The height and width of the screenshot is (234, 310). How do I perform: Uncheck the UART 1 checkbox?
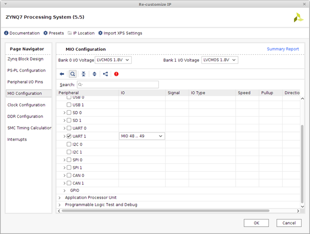pos(69,136)
